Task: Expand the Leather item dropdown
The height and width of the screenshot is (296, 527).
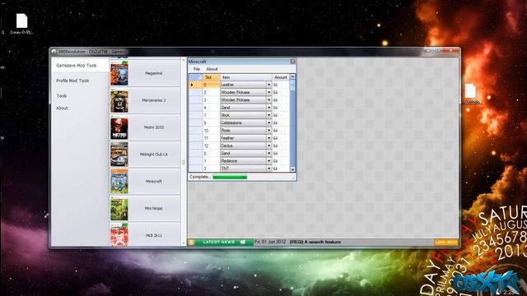Action: point(268,85)
